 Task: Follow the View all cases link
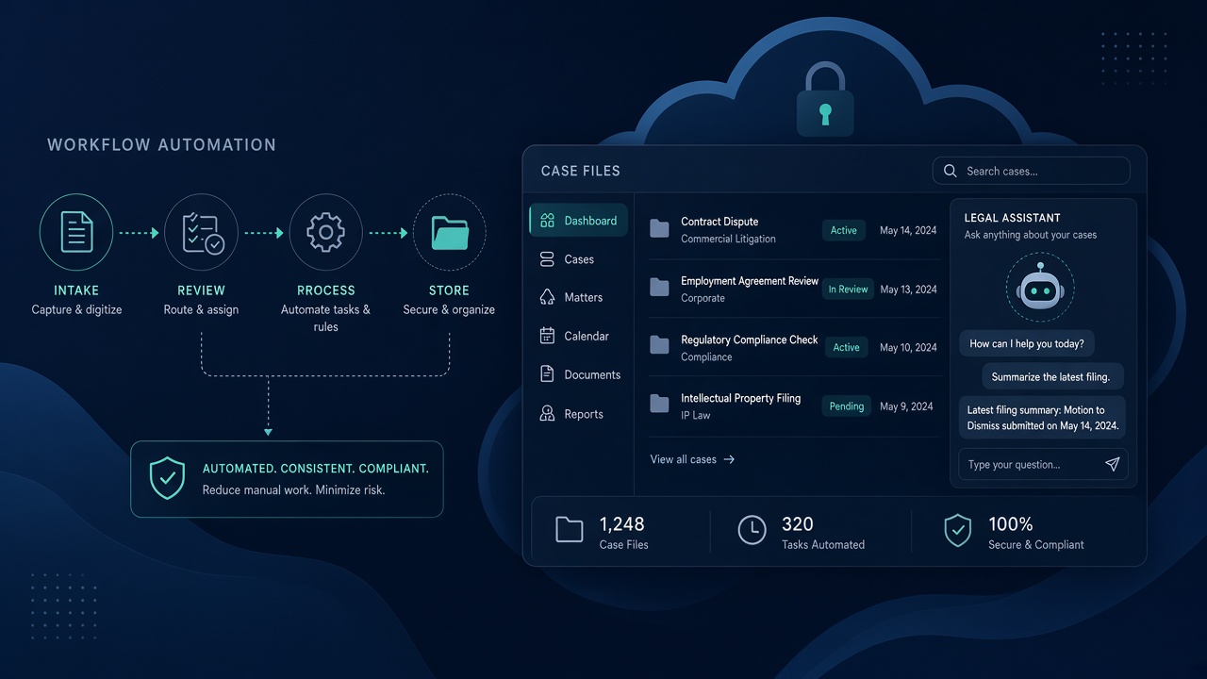[692, 459]
